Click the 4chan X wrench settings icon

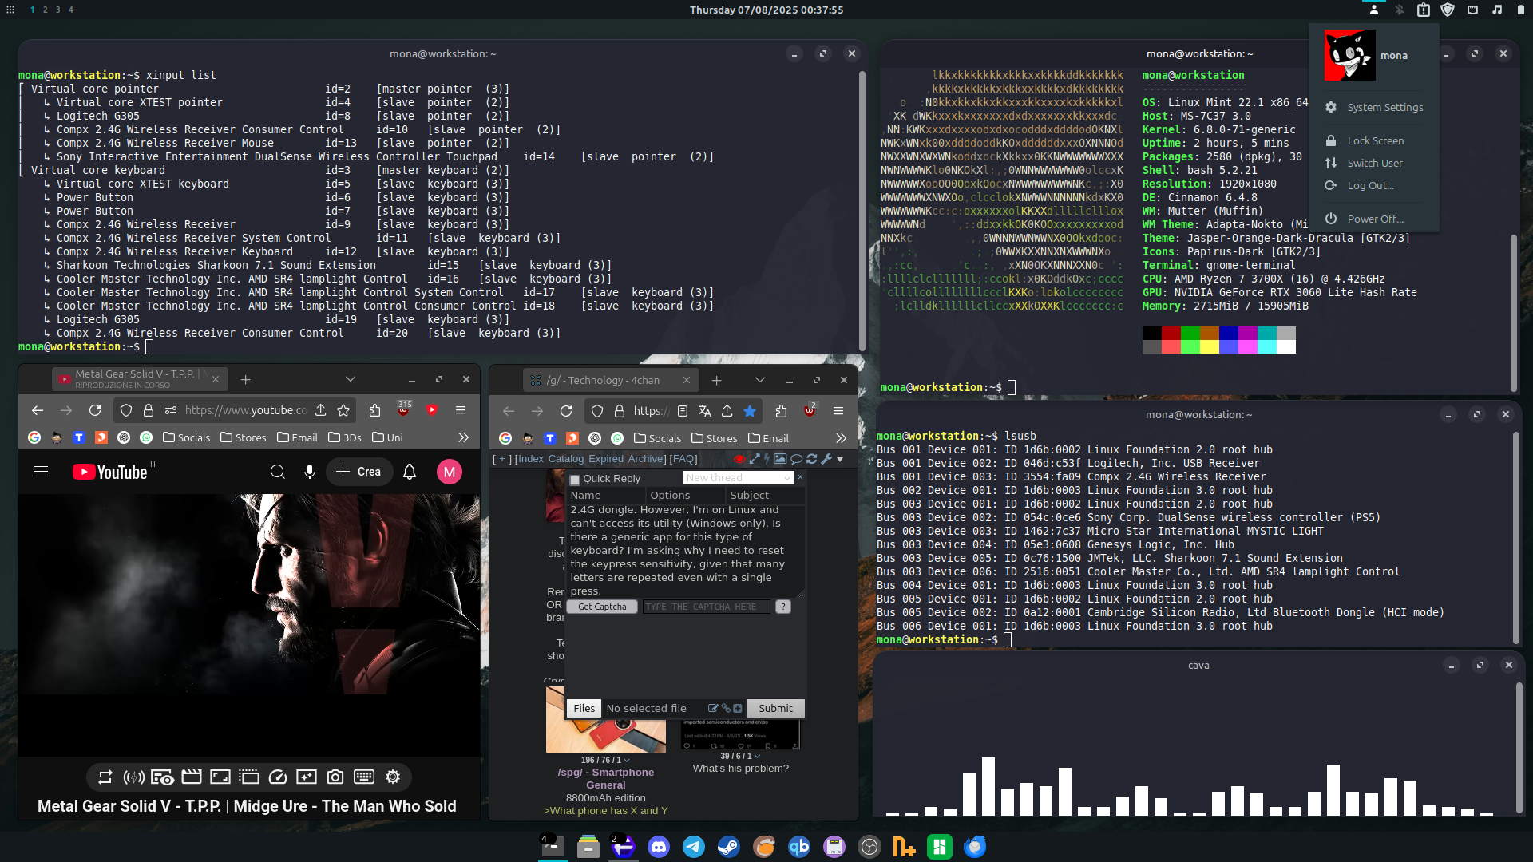click(x=826, y=459)
